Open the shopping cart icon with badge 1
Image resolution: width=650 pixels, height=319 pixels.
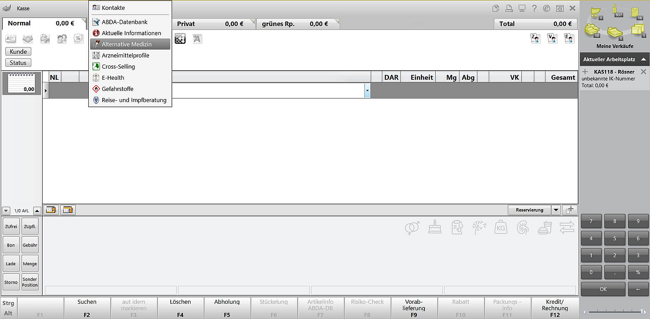click(595, 12)
